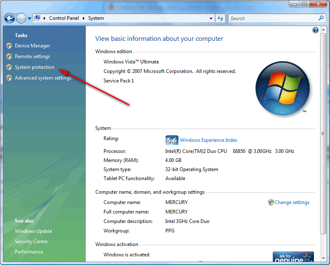Click the Windows is activated text
Screen dimensions: 330x265
pyautogui.click(x=126, y=255)
